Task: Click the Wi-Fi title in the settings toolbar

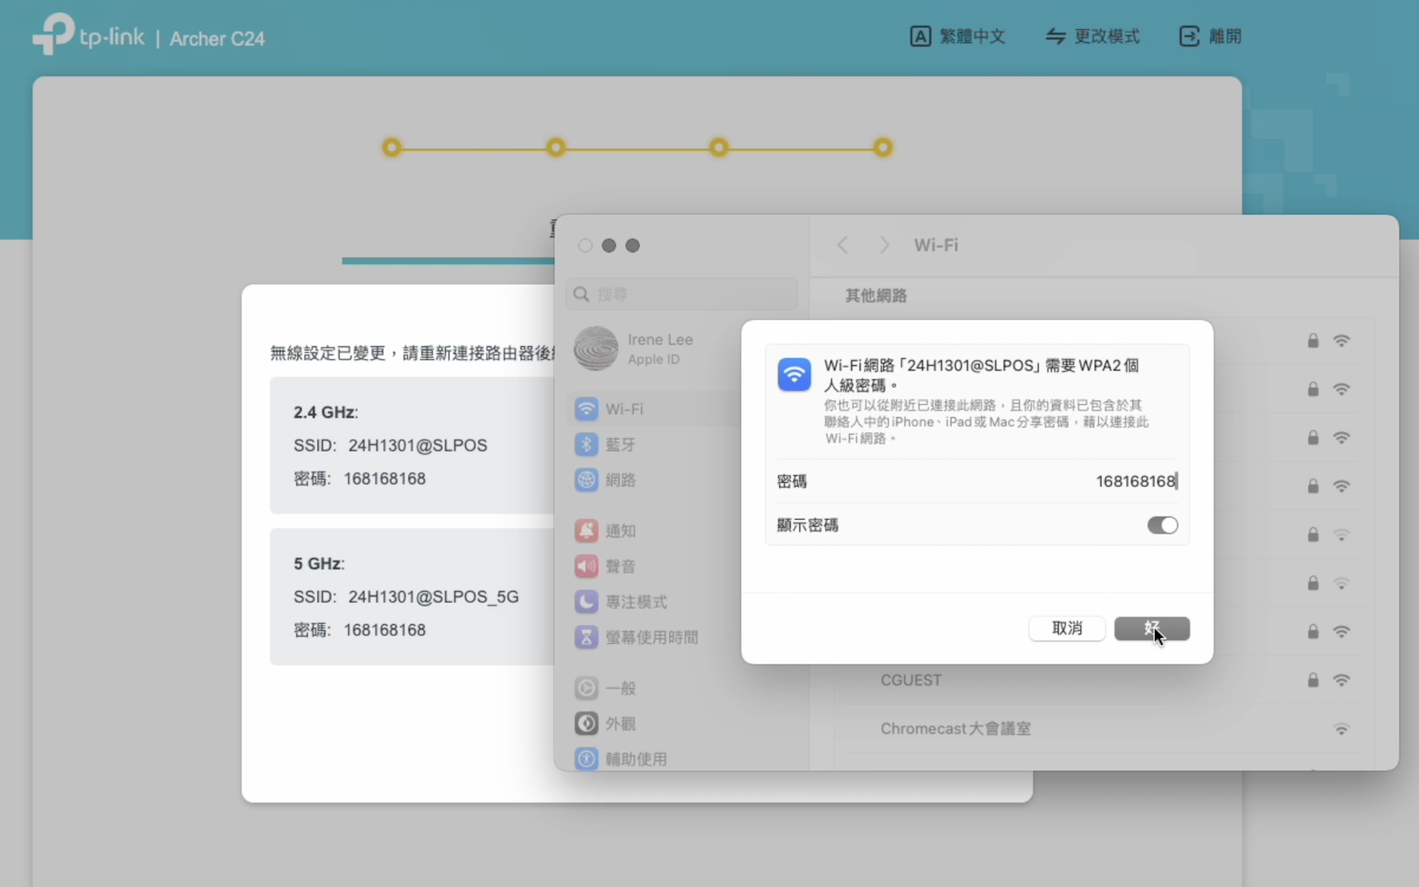Action: [936, 244]
